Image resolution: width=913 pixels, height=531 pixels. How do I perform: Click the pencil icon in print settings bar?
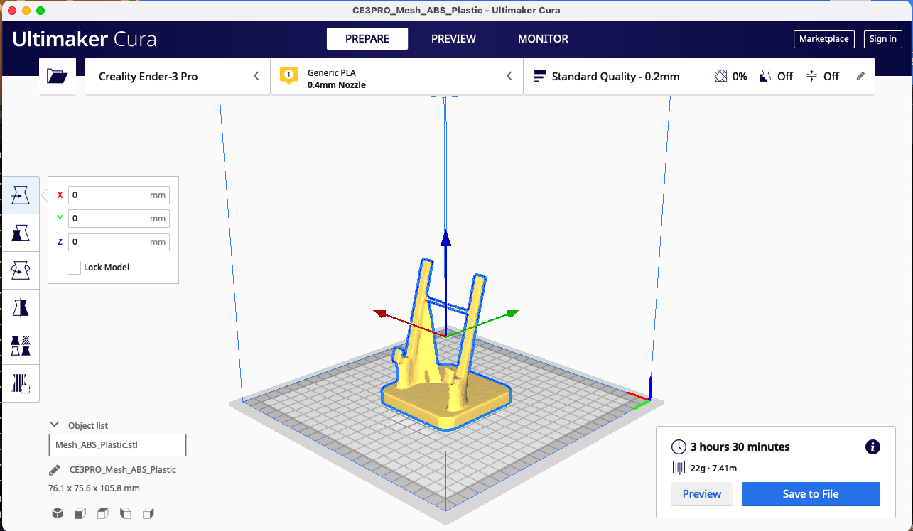click(x=860, y=76)
